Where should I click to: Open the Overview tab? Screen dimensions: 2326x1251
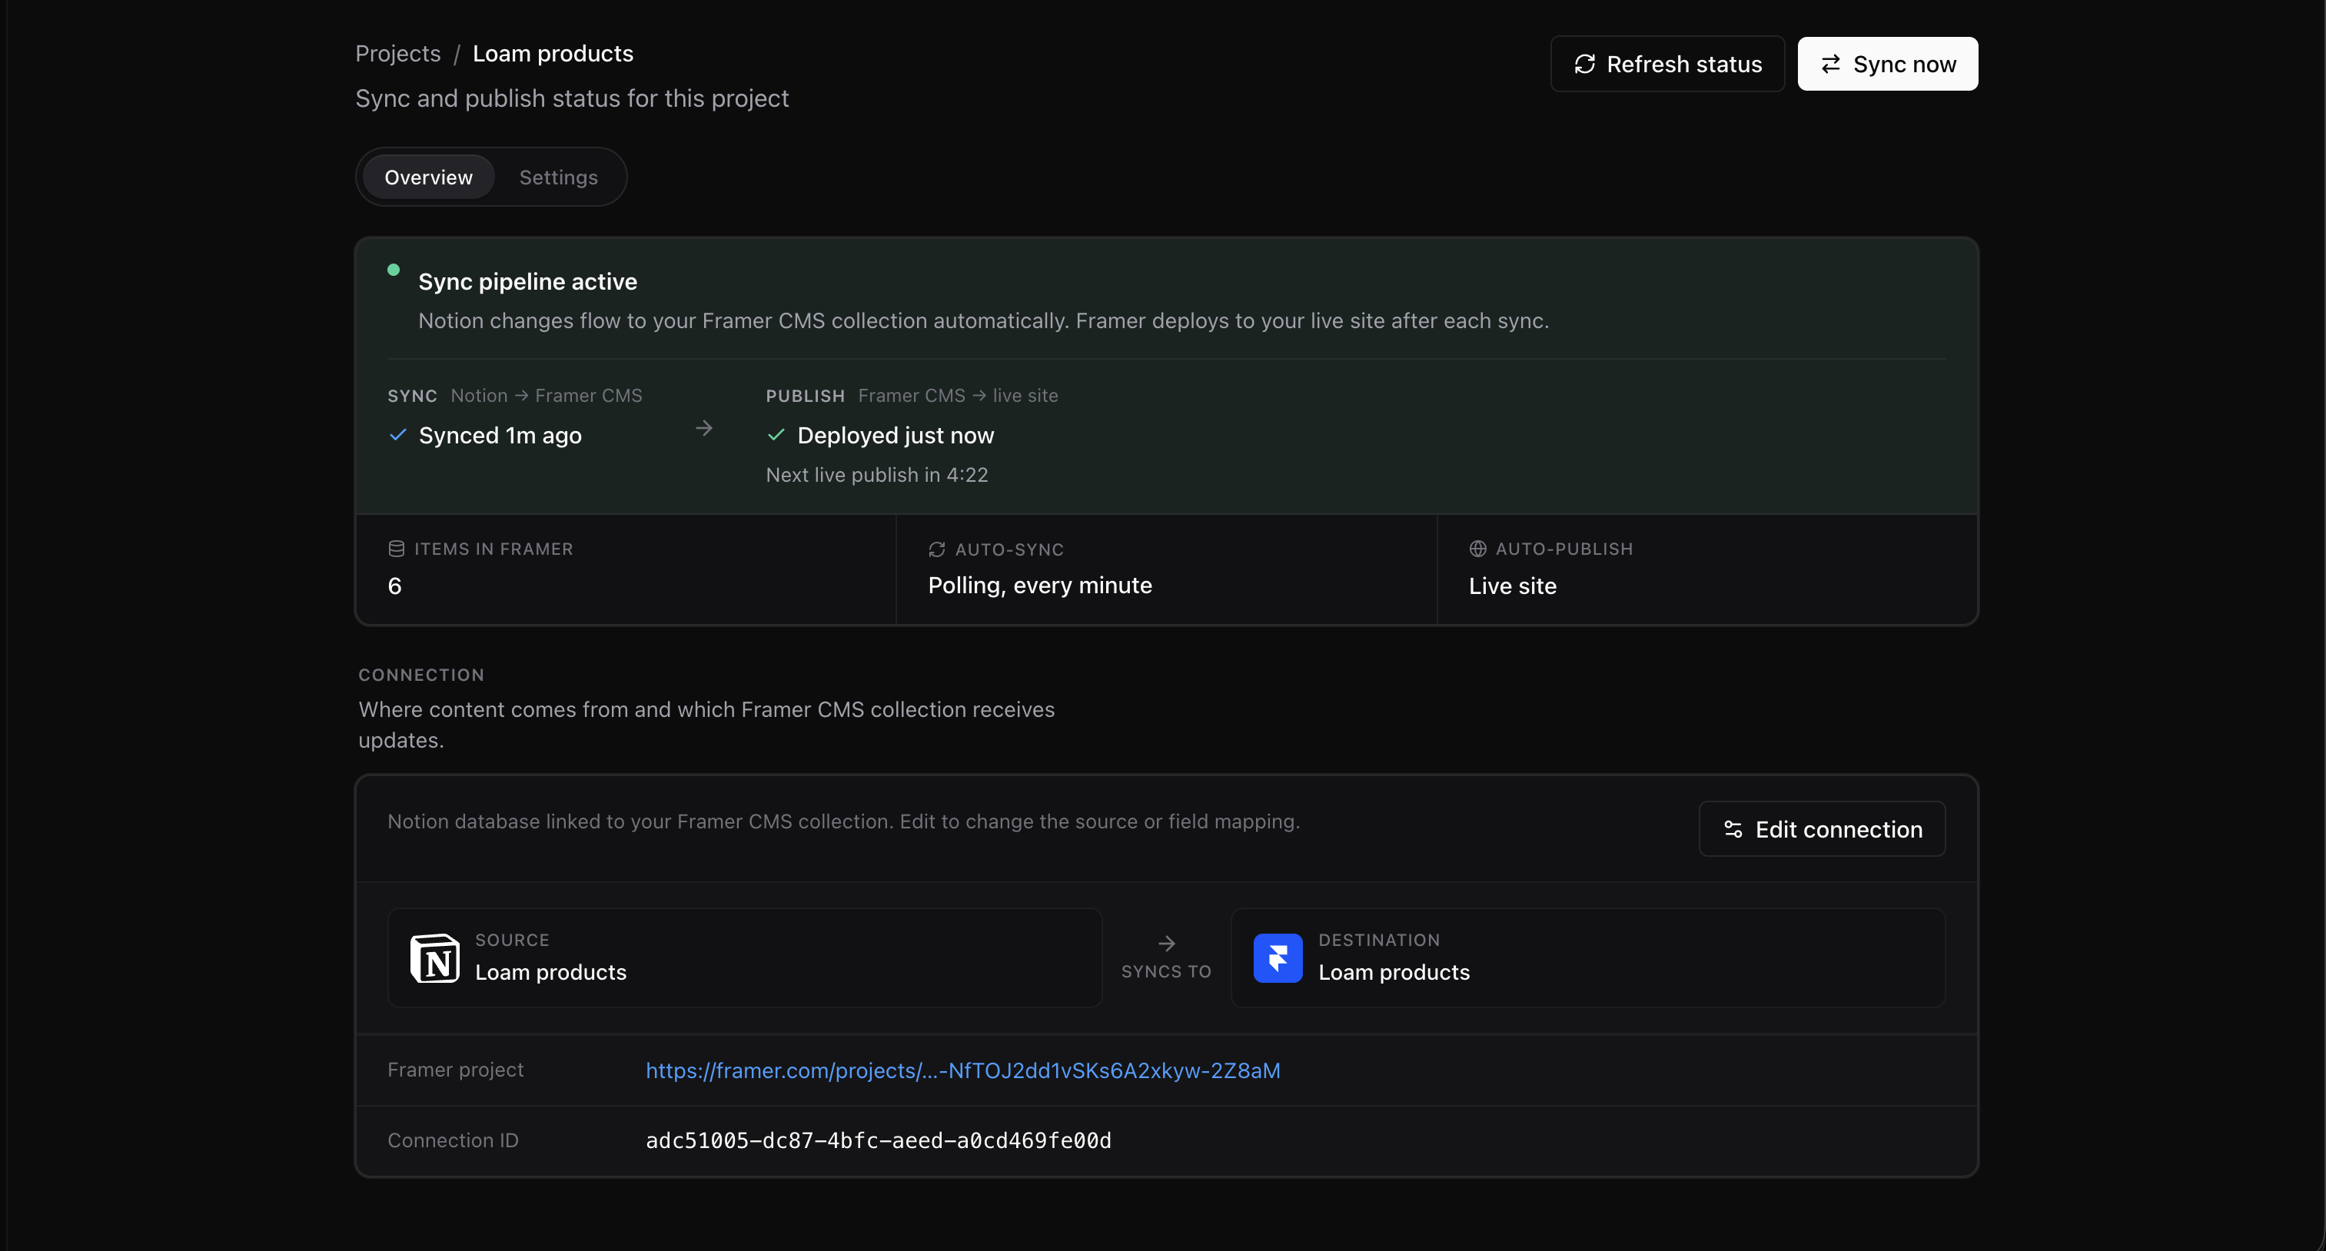pyautogui.click(x=428, y=177)
